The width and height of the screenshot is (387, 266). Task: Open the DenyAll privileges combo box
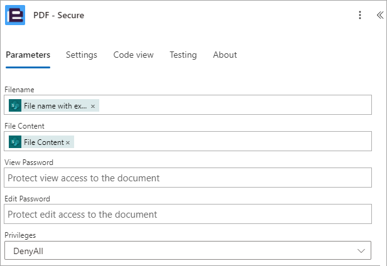(188, 250)
